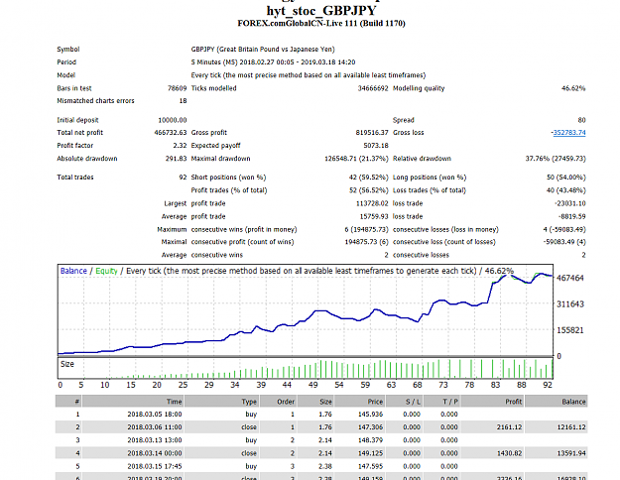Select Bars in test value 78609
620x480 pixels.
(x=178, y=88)
